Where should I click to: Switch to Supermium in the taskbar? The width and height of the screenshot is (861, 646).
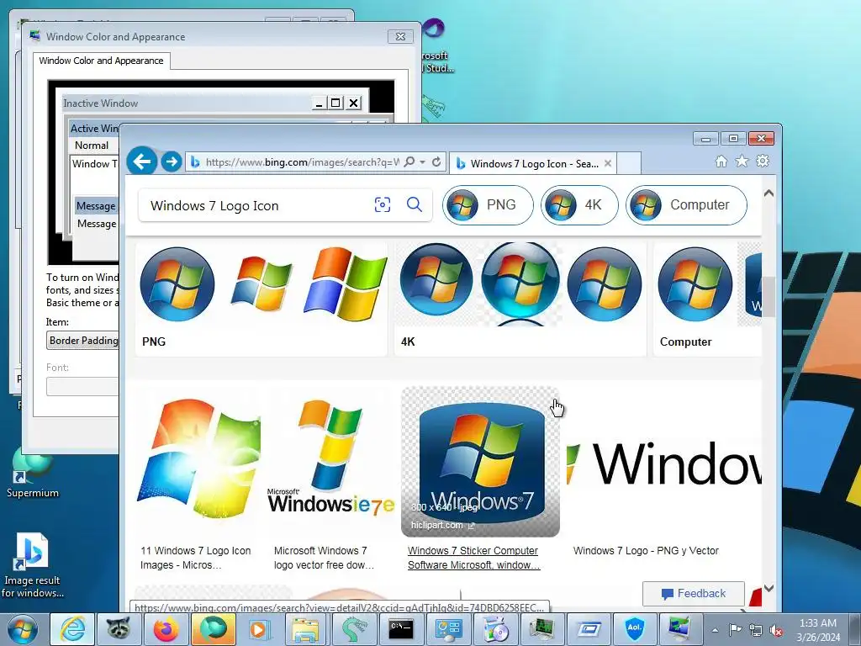pos(213,629)
